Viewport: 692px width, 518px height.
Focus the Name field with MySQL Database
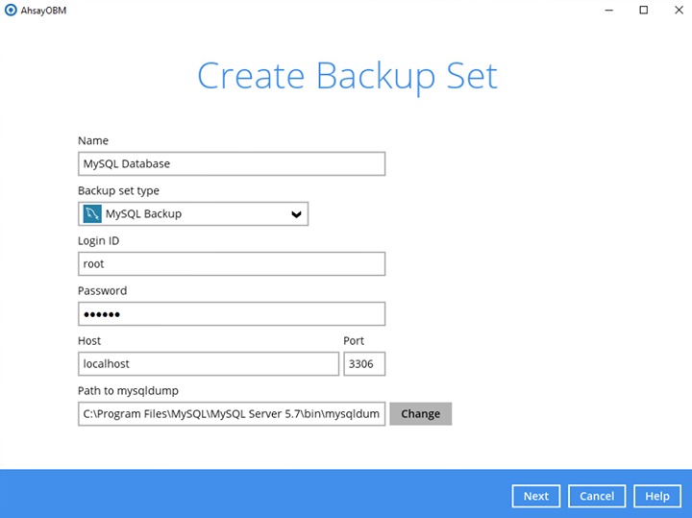pos(231,163)
